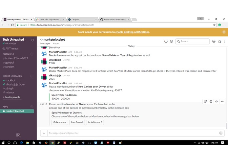The width and height of the screenshot is (228, 162).
Task: Click Invite people link
Action: tap(11, 97)
